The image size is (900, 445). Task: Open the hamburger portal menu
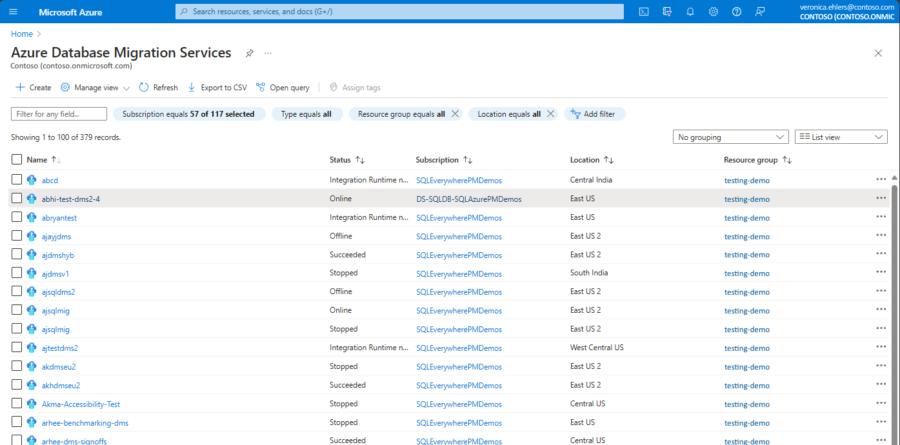(x=13, y=12)
